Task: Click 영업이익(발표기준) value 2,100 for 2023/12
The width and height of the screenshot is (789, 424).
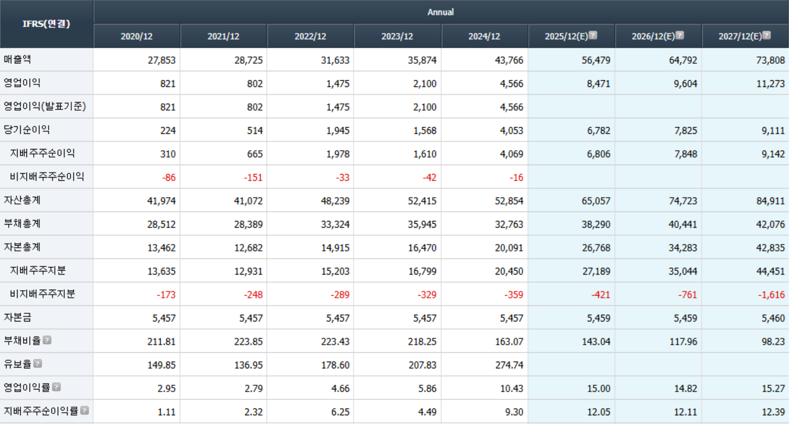Action: [425, 108]
